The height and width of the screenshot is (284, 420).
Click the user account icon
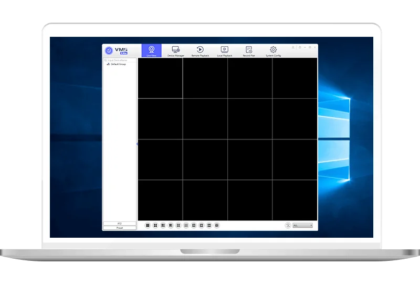pyautogui.click(x=293, y=47)
